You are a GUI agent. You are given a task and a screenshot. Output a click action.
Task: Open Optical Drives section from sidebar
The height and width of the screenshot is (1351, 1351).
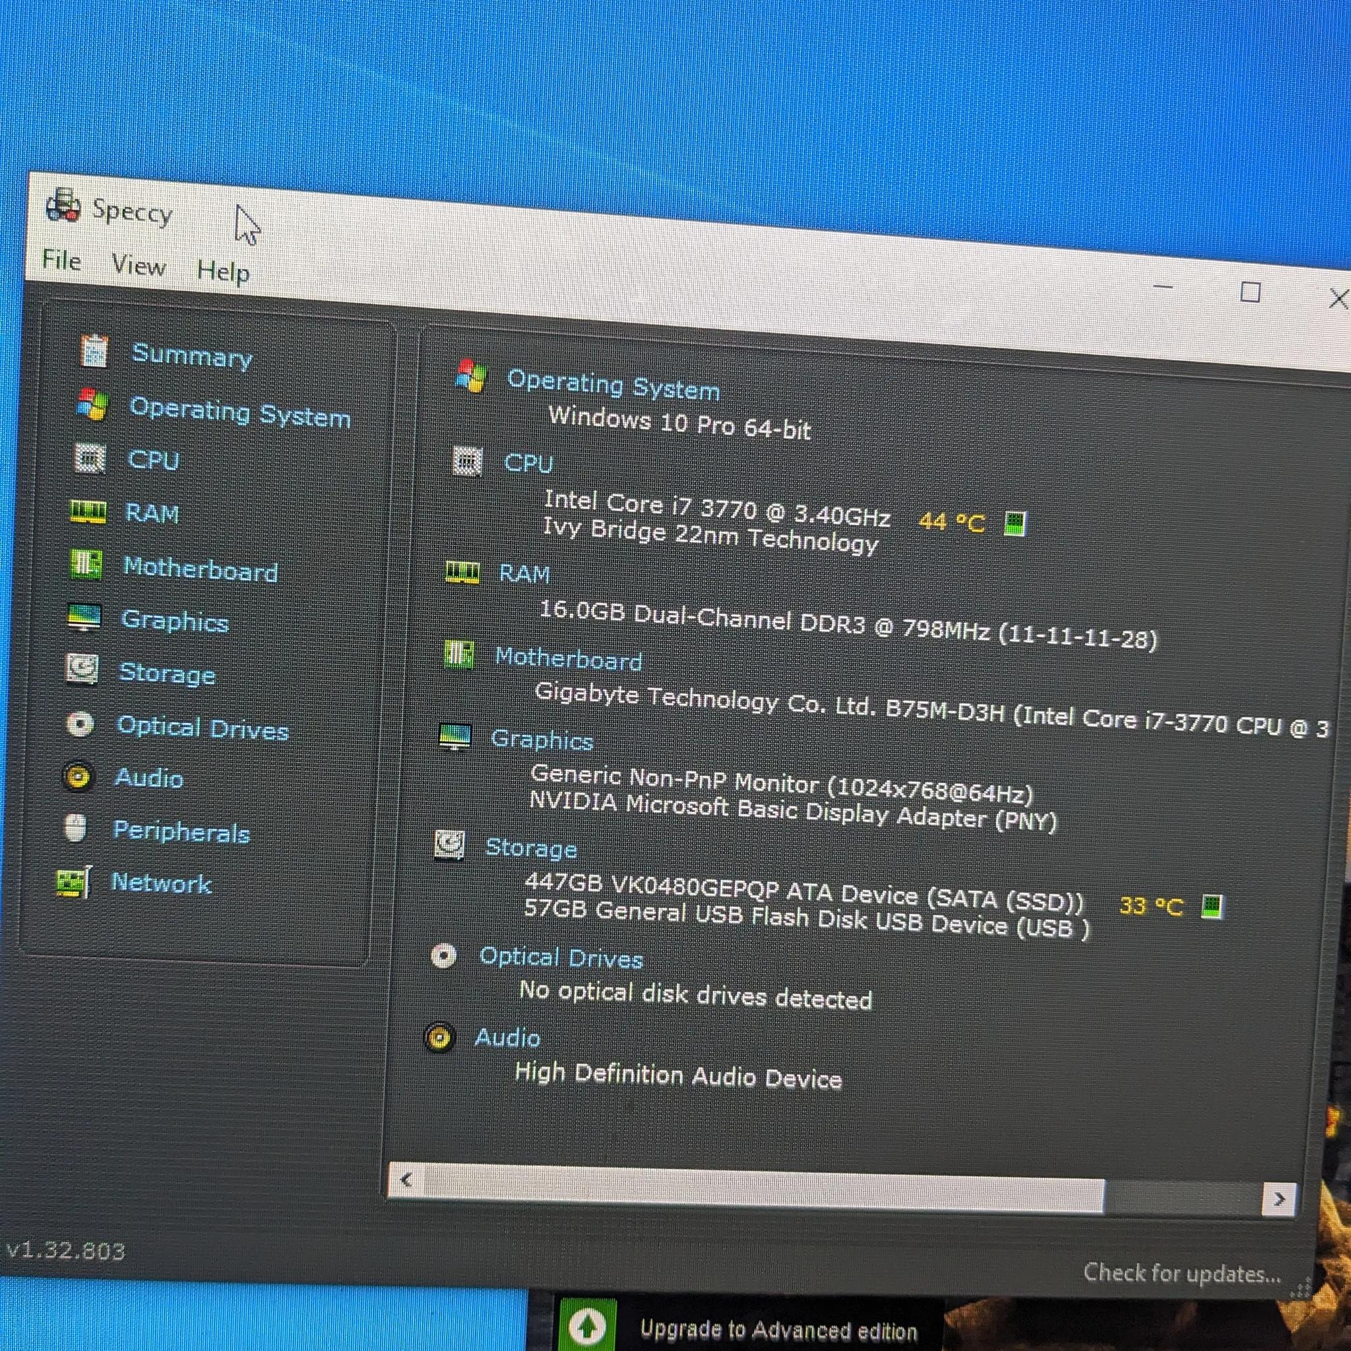coord(203,728)
